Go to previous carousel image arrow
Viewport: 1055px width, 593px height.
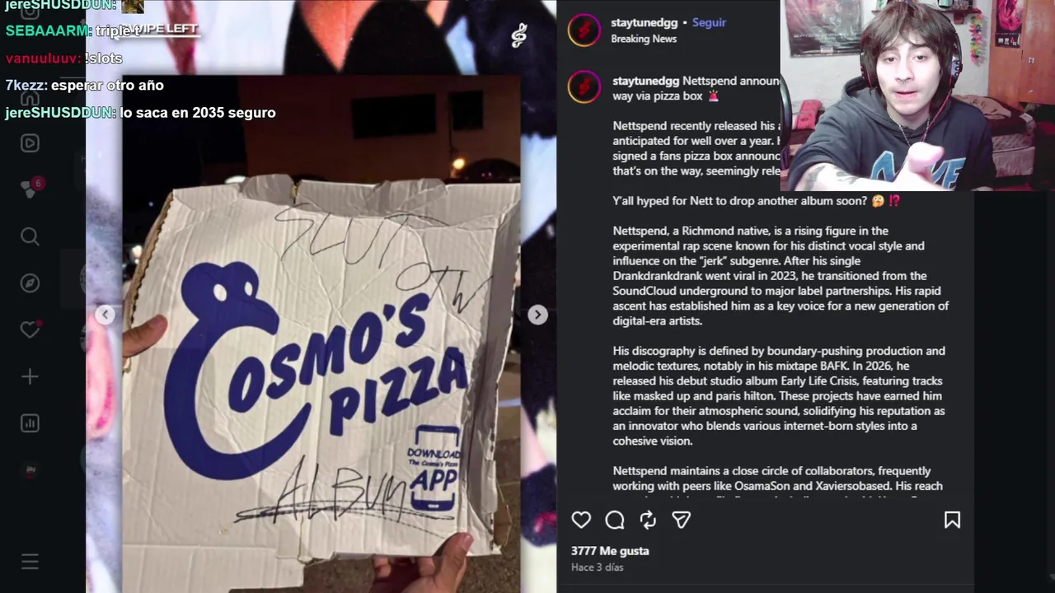[105, 315]
